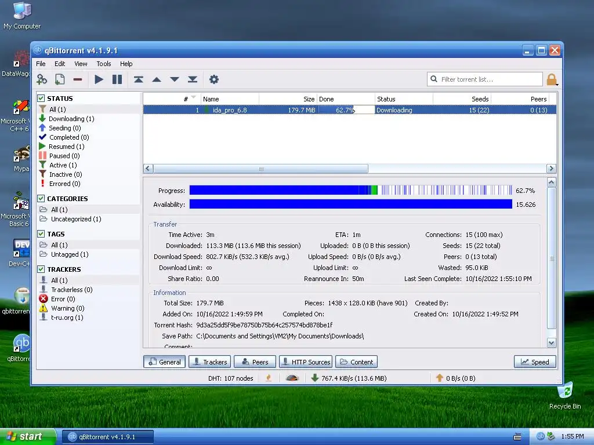Resume torrent with the play toolbar icon
Screen dimensions: 594x445
[99, 79]
